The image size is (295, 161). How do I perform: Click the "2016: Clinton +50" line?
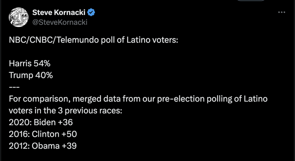point(43,134)
